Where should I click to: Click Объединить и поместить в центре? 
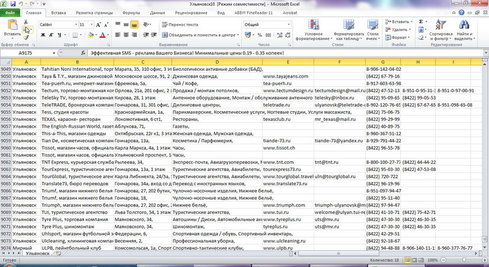click(200, 35)
